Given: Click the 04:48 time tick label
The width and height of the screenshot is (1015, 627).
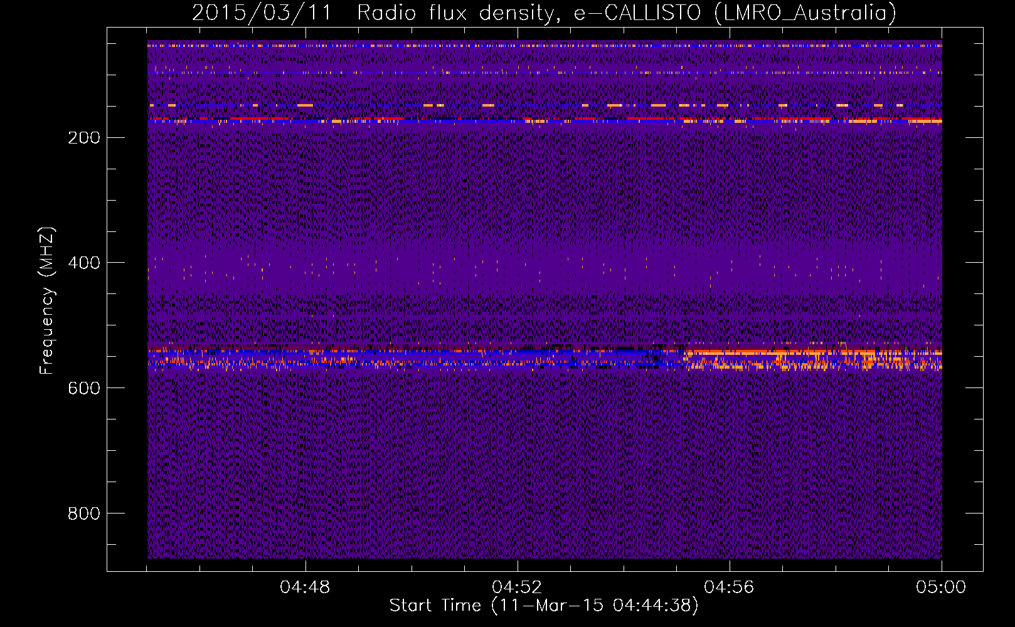Looking at the screenshot, I should [x=306, y=587].
